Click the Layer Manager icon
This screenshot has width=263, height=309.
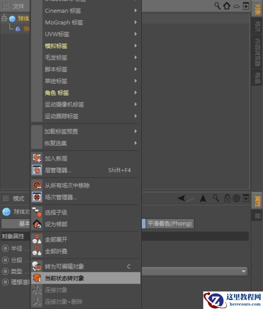click(37, 170)
